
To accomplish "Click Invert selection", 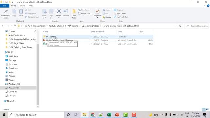I will (121, 17).
